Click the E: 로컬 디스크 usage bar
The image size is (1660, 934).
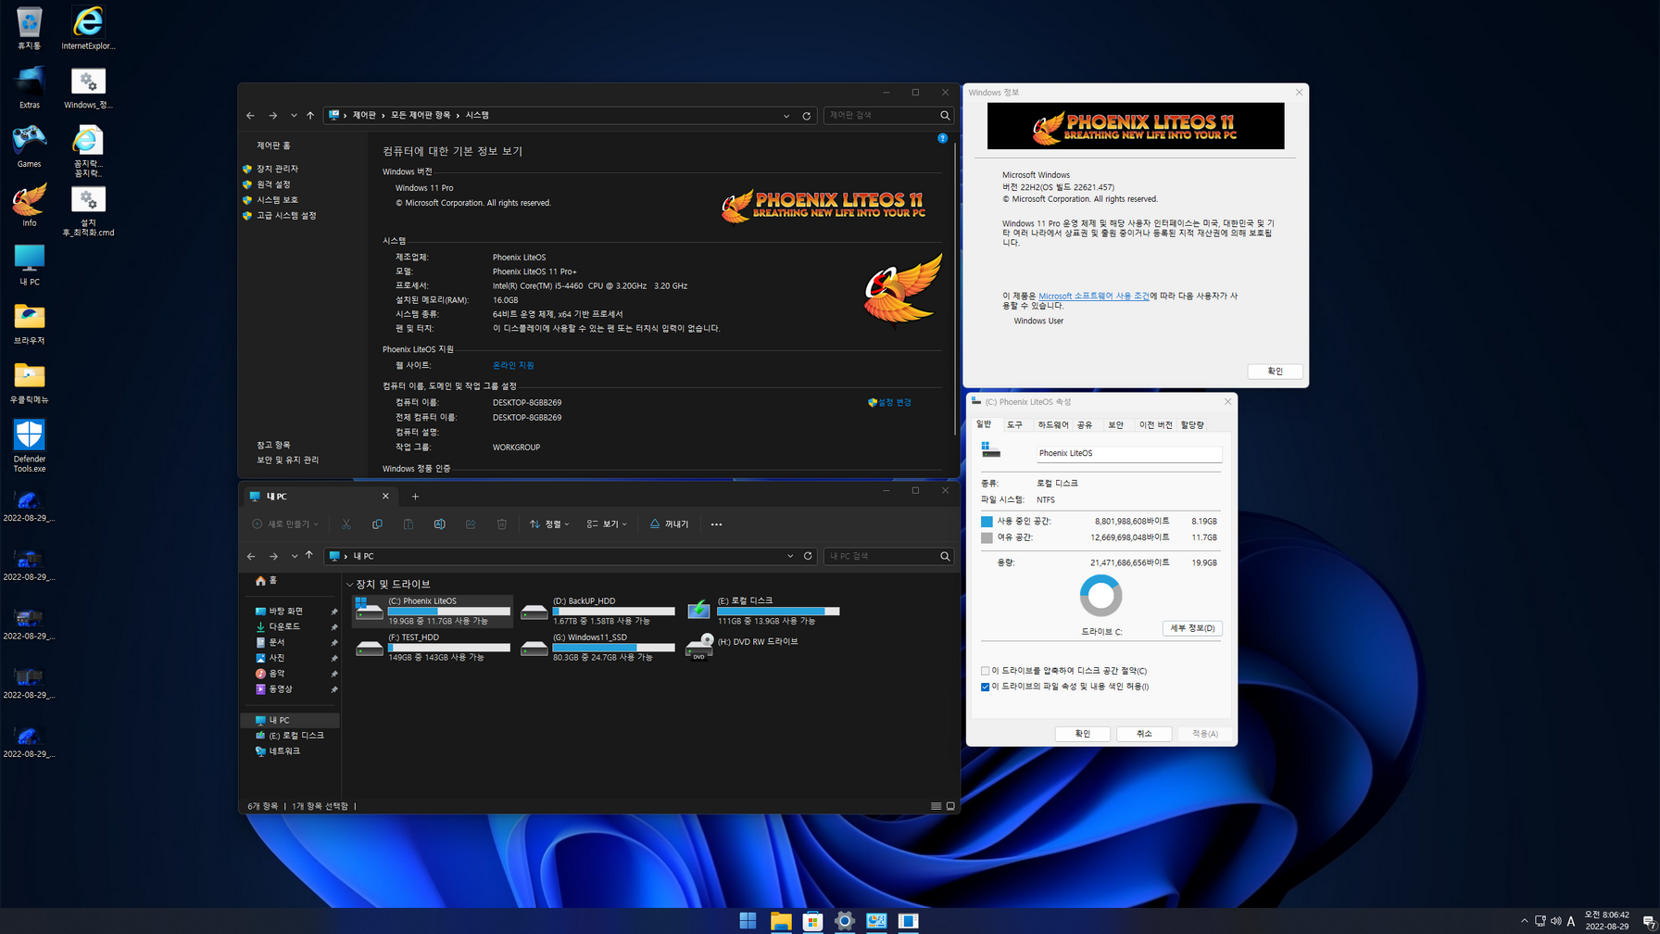pos(778,611)
